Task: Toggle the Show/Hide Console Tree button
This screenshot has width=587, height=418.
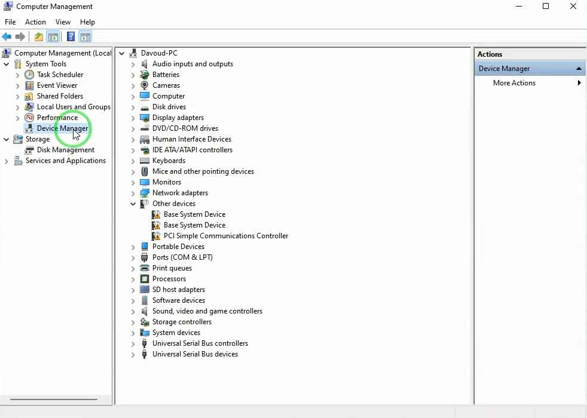Action: click(53, 37)
